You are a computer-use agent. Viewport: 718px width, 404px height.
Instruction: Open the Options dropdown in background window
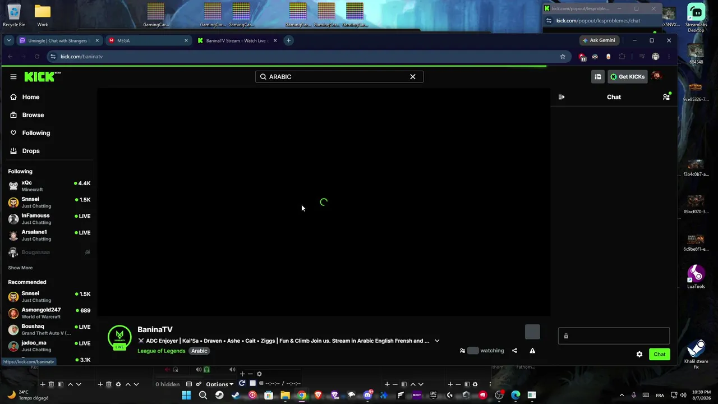[x=219, y=384]
